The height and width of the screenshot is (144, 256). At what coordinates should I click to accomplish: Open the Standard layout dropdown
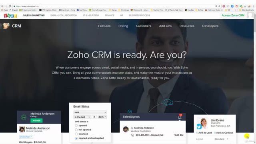(x=221, y=139)
